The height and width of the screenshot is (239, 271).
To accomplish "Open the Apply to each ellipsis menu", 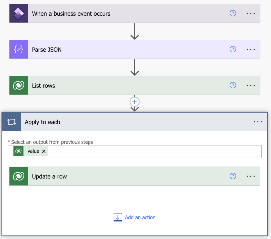I will [x=258, y=122].
